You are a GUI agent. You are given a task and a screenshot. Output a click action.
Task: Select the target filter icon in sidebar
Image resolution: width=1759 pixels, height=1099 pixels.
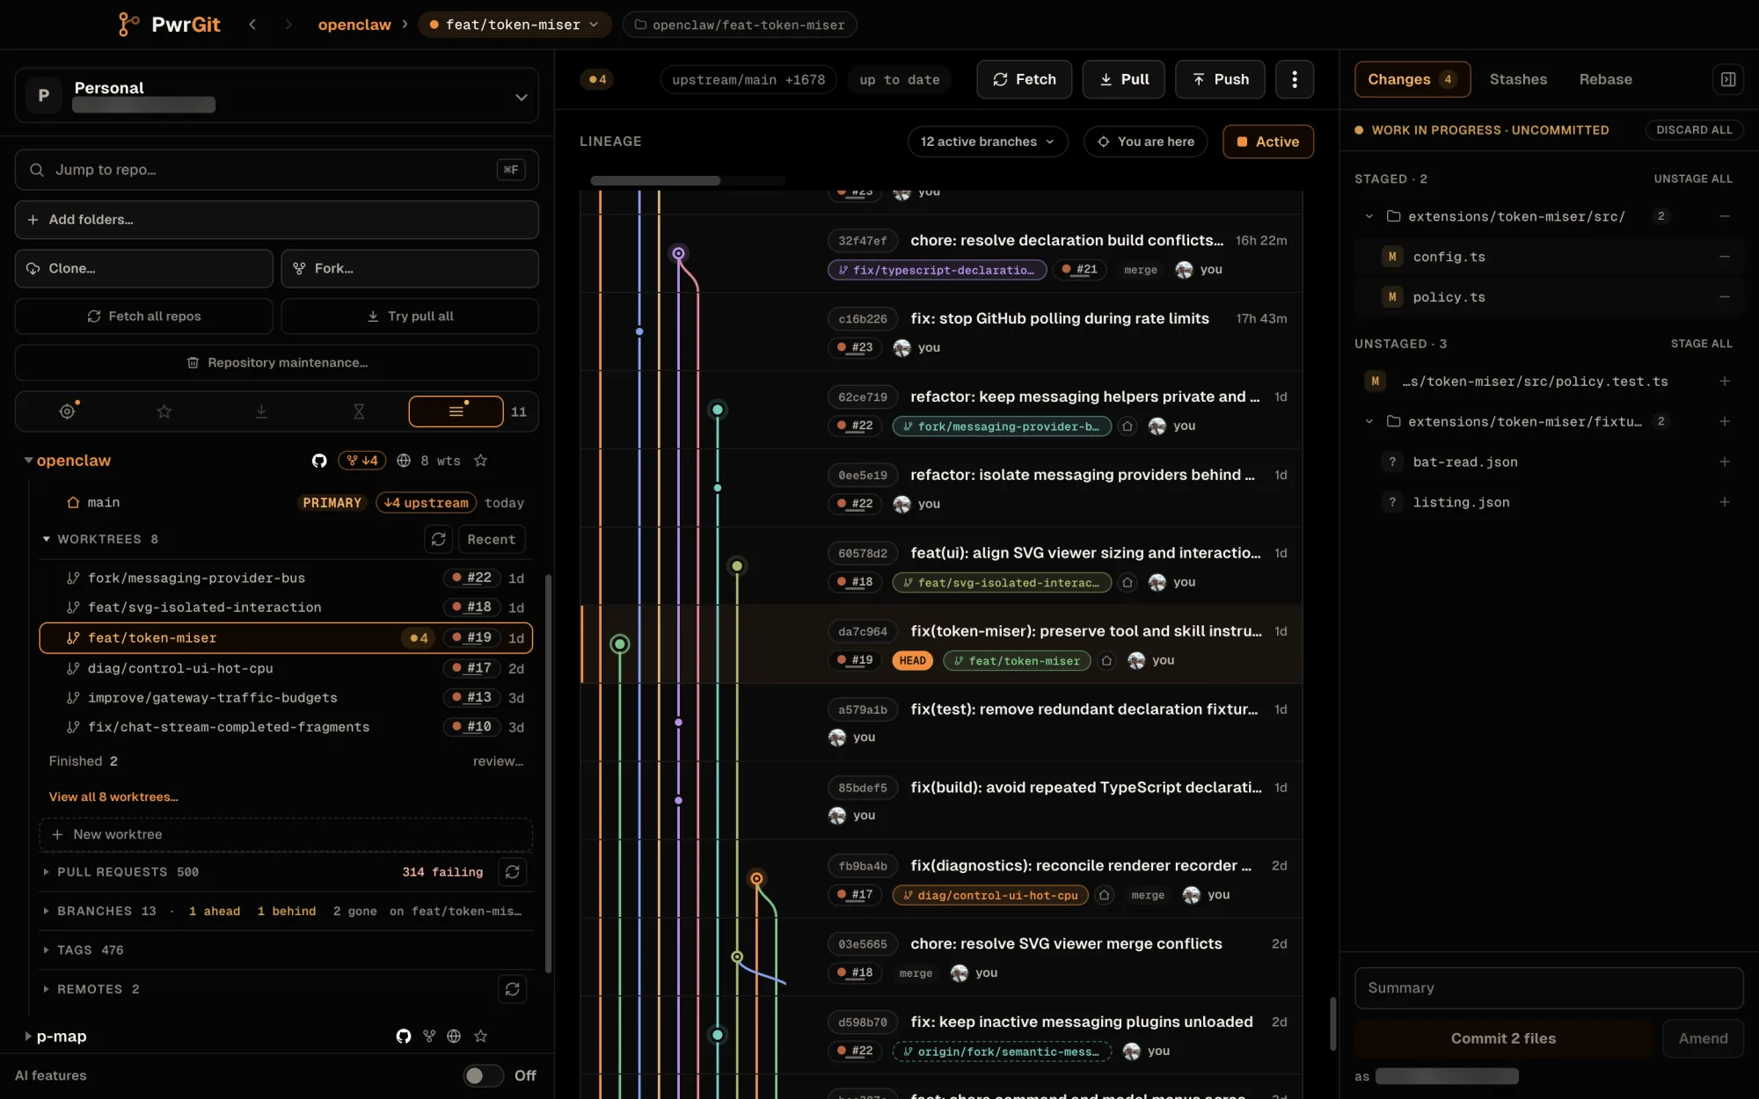pos(67,411)
